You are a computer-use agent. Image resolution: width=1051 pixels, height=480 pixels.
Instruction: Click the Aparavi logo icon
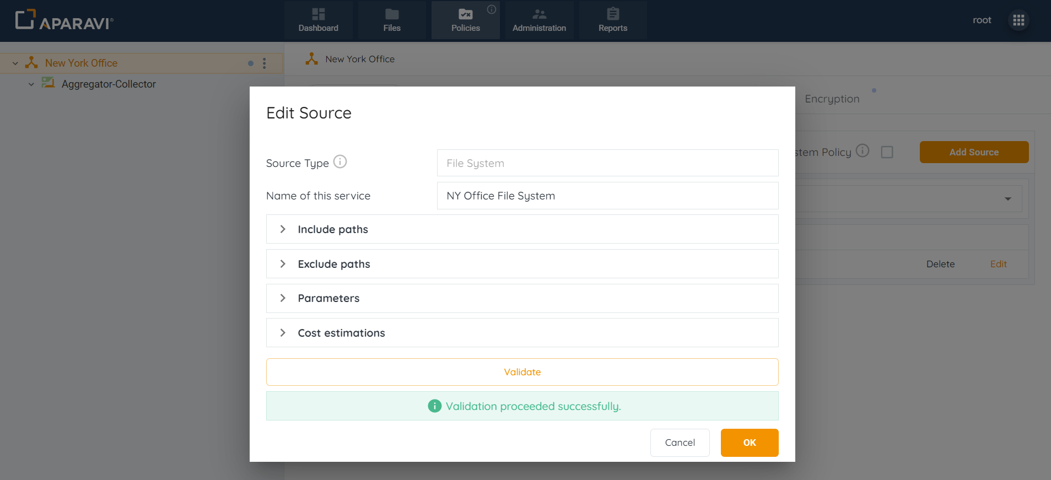(x=25, y=19)
